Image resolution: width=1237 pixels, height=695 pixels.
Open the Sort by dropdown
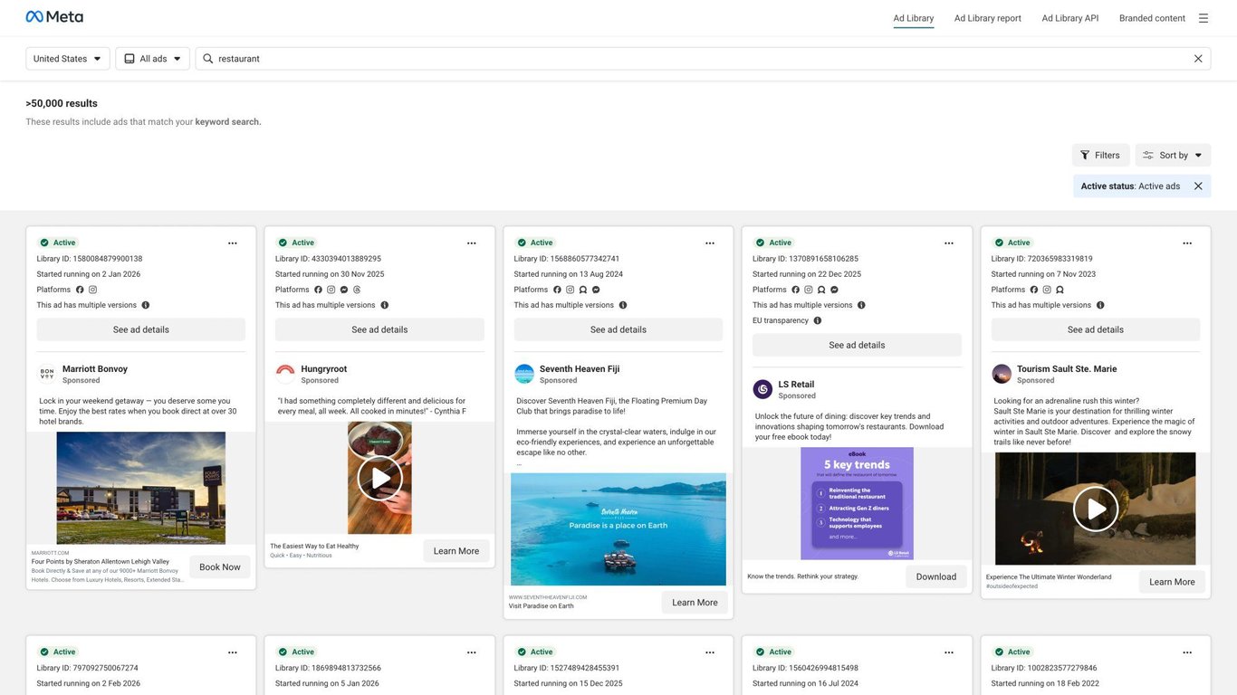1173,156
